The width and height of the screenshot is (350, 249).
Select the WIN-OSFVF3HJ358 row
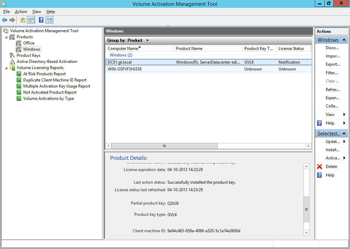[208, 69]
